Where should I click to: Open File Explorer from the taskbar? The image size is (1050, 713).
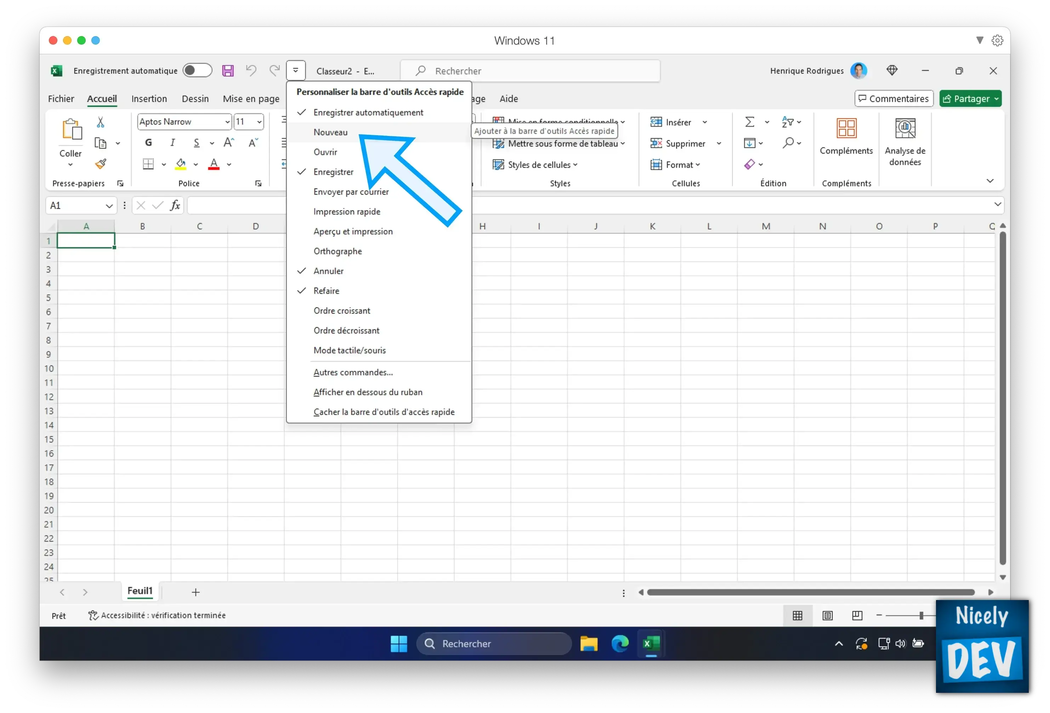[x=589, y=643]
